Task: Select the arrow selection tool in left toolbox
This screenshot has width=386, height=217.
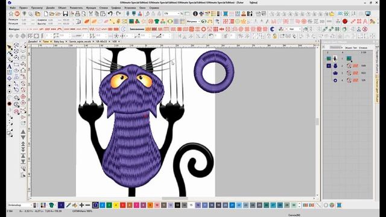Action: pyautogui.click(x=10, y=47)
